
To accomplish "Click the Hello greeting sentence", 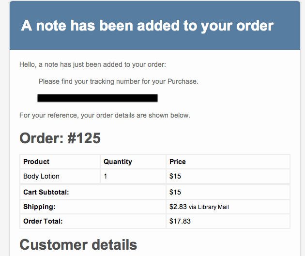I will 92,64.
